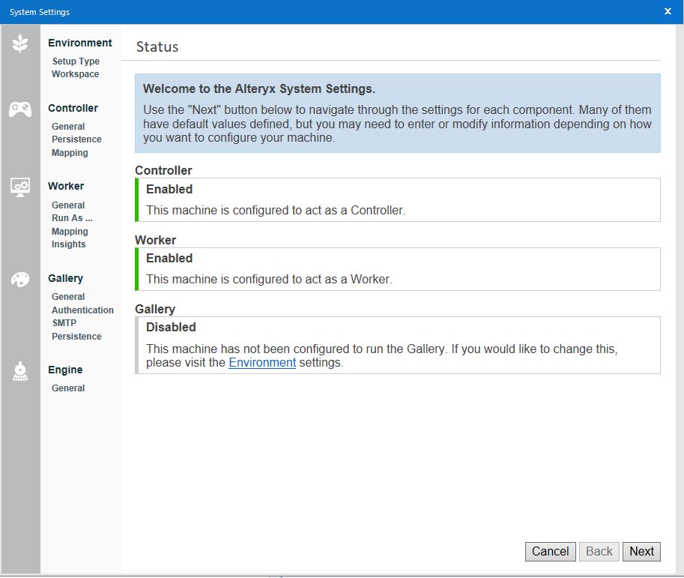Open the SMTP settings page

66,323
